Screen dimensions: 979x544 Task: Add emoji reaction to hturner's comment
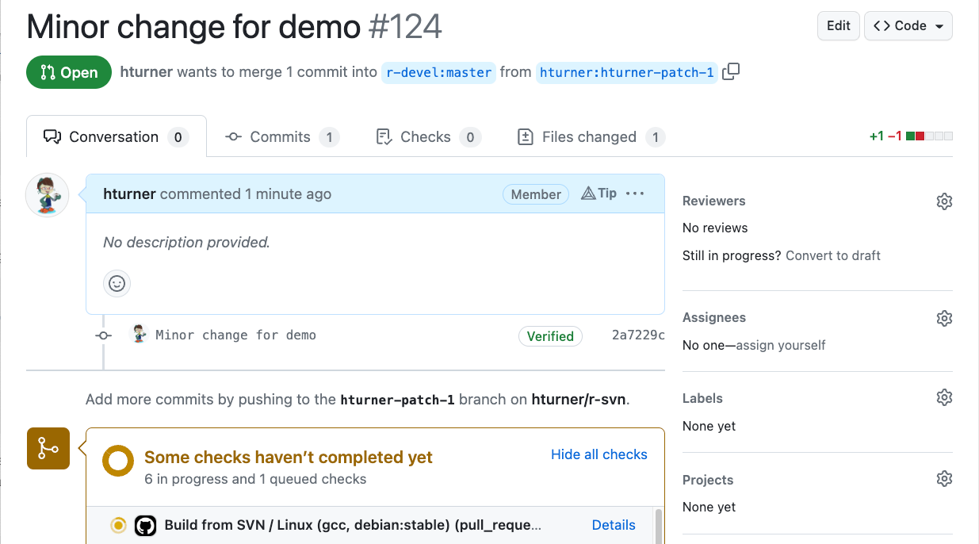pyautogui.click(x=117, y=283)
